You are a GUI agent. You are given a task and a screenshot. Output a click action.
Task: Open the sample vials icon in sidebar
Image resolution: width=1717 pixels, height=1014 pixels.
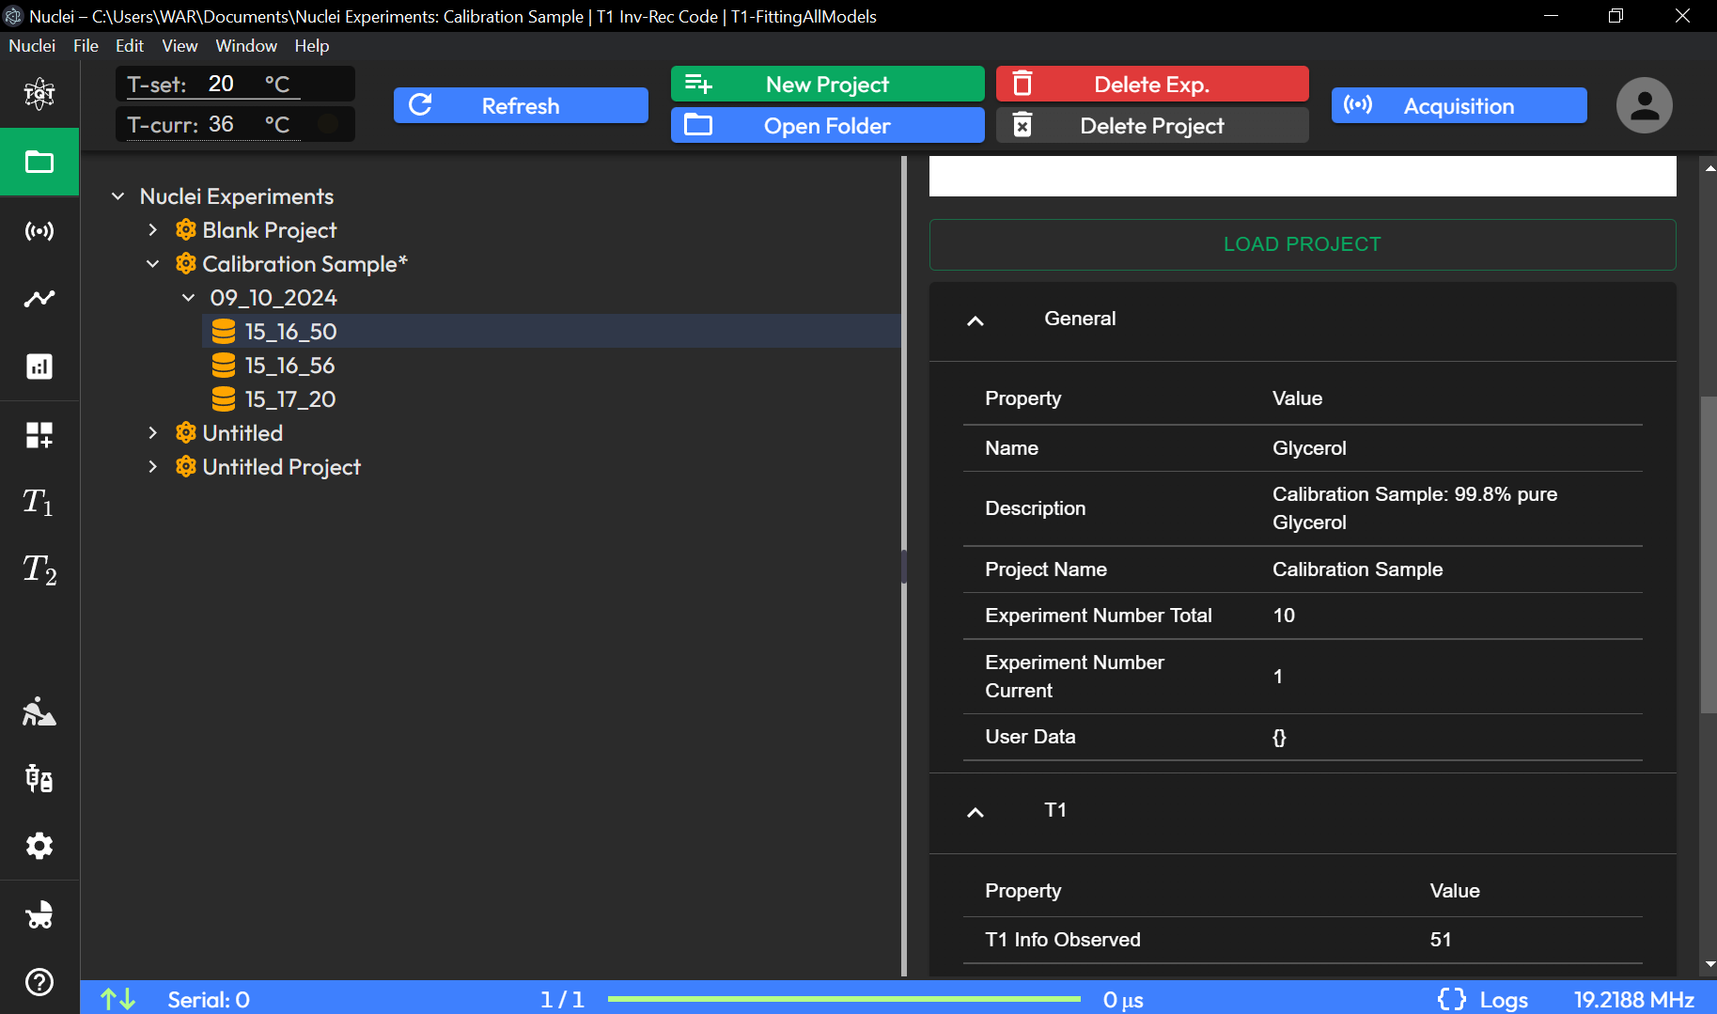(x=39, y=778)
